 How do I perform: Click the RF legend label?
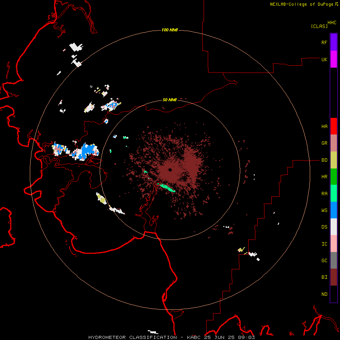pos(324,42)
